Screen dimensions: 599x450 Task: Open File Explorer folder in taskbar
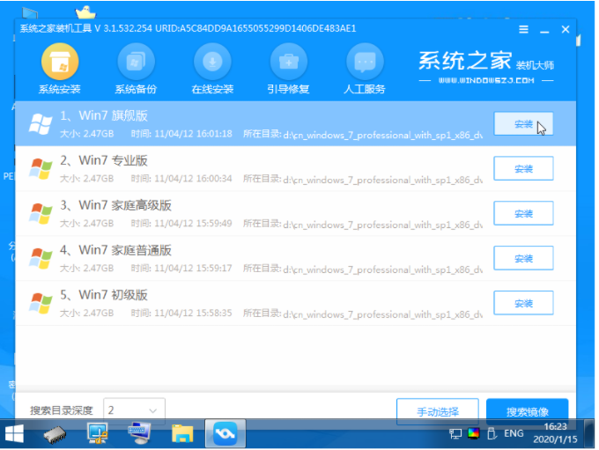point(182,433)
